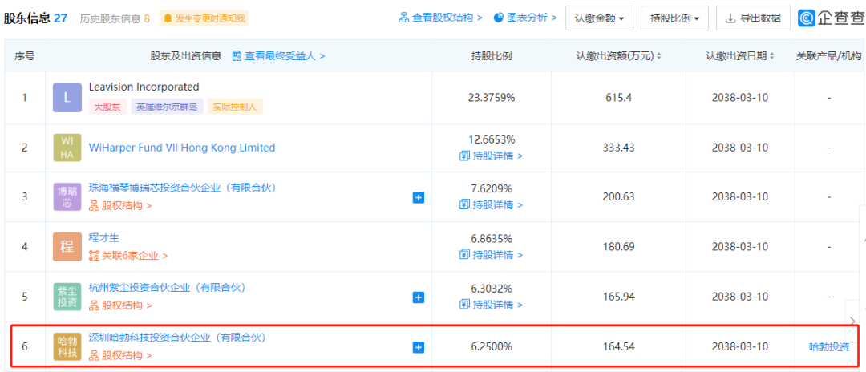The height and width of the screenshot is (372, 866).
Task: Select the 股东信息 27 tab
Action: [x=36, y=18]
